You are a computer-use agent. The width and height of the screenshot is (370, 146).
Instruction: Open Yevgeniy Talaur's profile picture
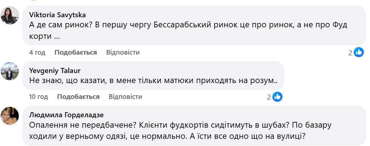click(x=10, y=71)
